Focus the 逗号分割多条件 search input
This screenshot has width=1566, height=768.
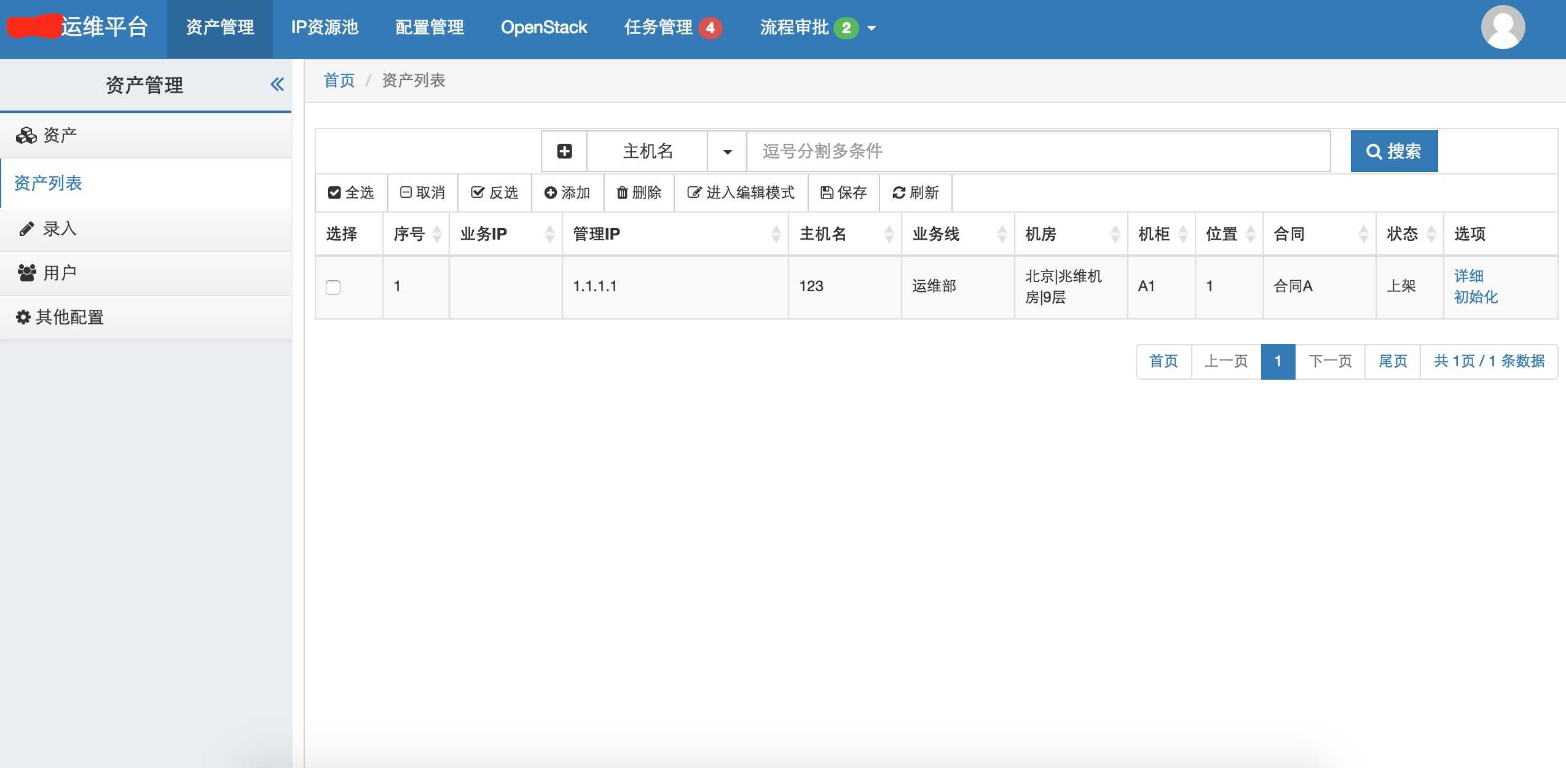pos(1038,151)
